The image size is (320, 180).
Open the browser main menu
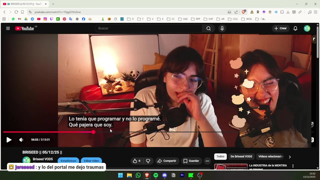pos(315,12)
